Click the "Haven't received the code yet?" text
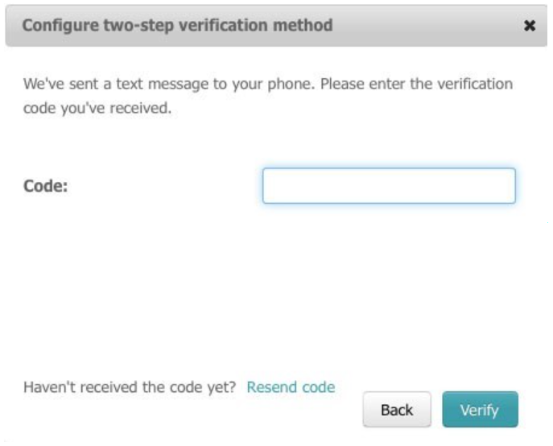 (130, 387)
